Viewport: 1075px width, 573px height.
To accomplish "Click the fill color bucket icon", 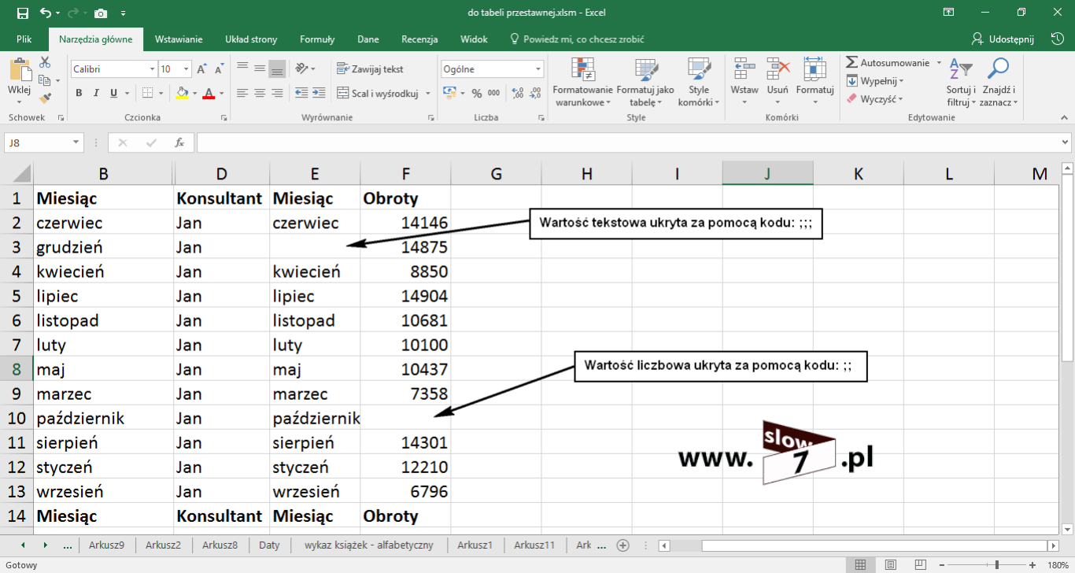I will [x=182, y=93].
